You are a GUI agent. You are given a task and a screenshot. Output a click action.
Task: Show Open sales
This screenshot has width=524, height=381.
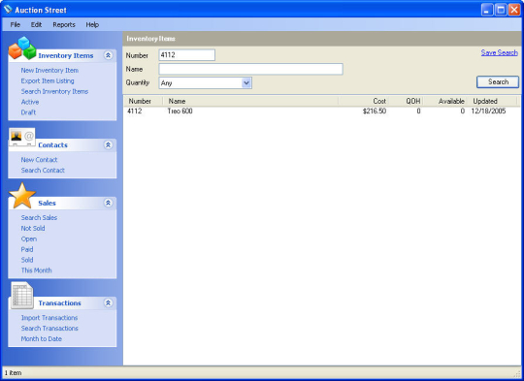[x=29, y=238]
